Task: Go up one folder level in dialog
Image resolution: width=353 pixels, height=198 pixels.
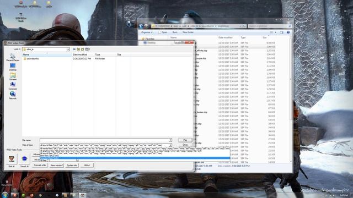Action: tap(78, 49)
